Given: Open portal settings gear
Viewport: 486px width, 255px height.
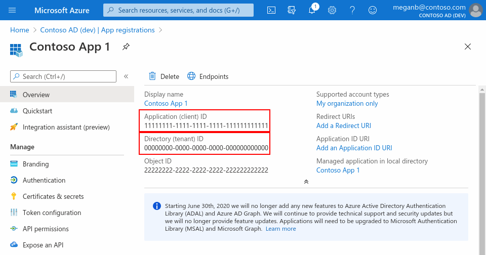Looking at the screenshot, I should pos(332,10).
